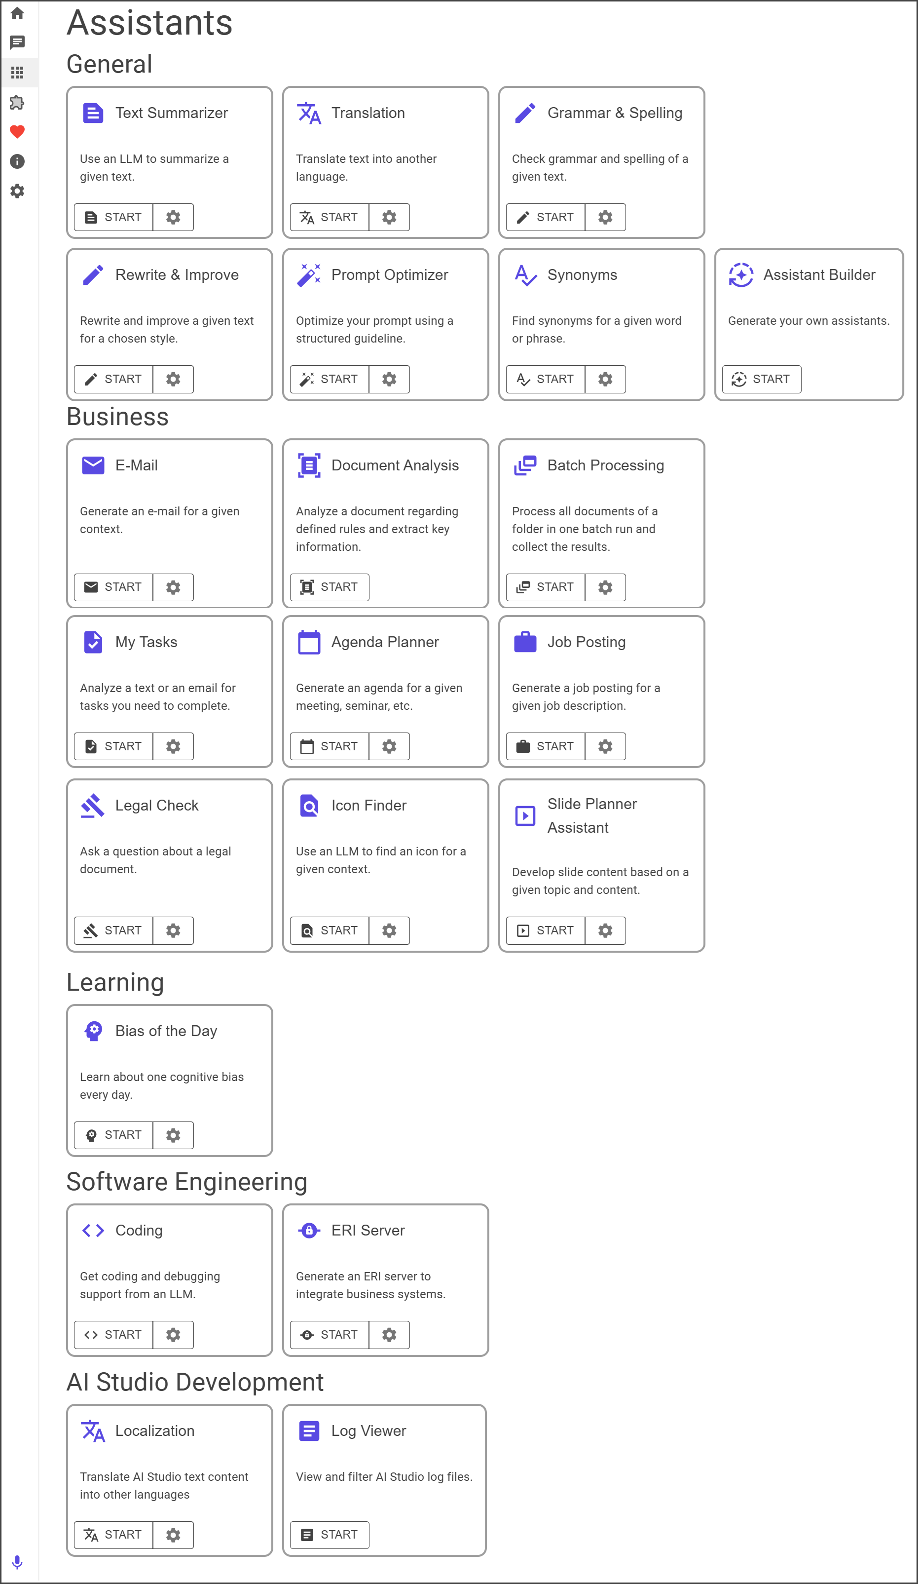Open the Chat icon in sidebar
918x1584 pixels.
18,43
